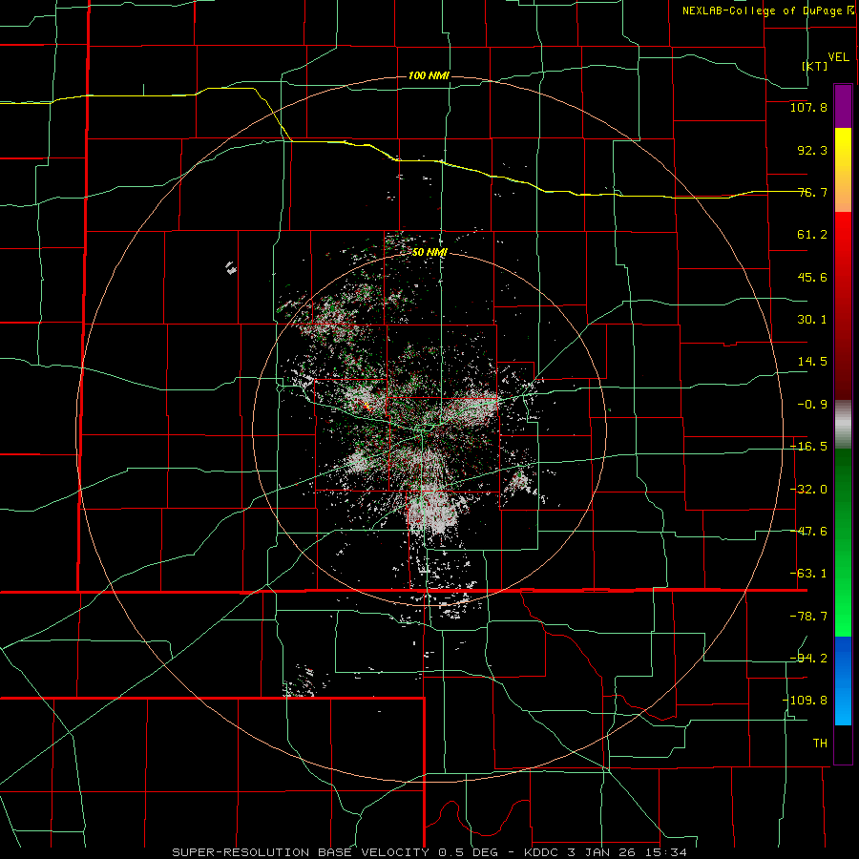Pick the blue segment of color bar
Viewport: 859px width, 859px height.
pyautogui.click(x=843, y=681)
